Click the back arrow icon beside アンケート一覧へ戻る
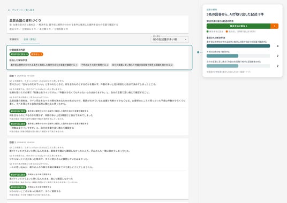 pyautogui.click(x=9, y=10)
